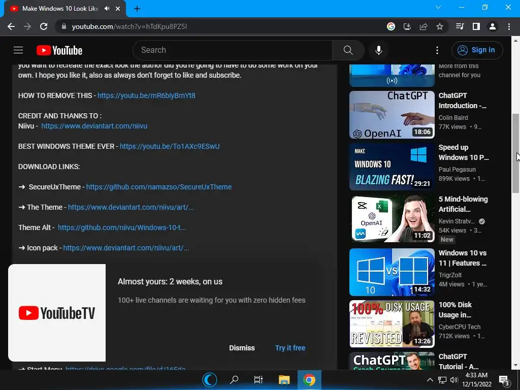Bookmark this tab with star icon

pos(440,26)
